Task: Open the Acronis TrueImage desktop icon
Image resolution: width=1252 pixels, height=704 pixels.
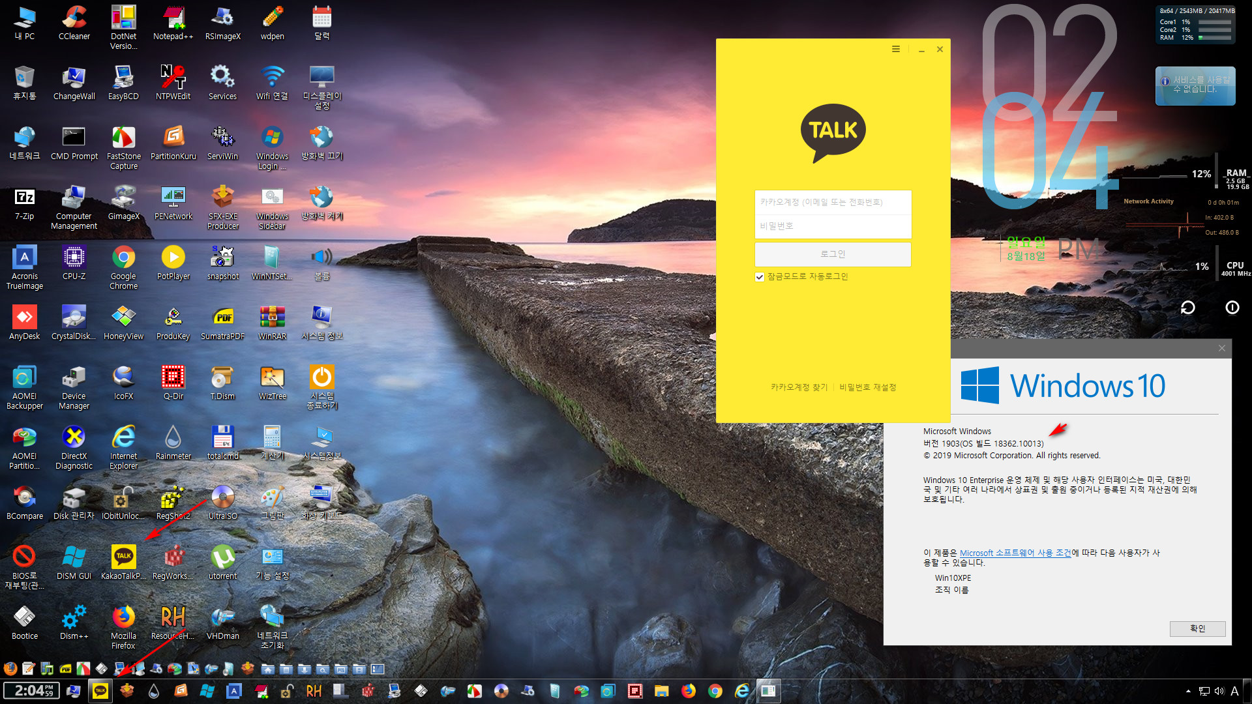Action: (24, 267)
